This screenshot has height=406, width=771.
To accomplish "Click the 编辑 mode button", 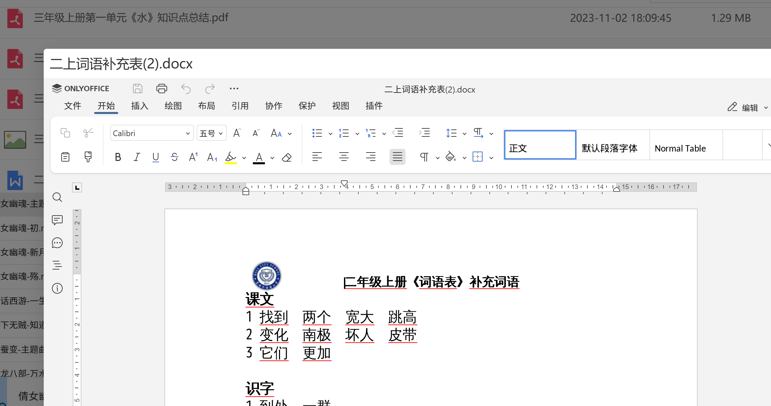I will (748, 108).
